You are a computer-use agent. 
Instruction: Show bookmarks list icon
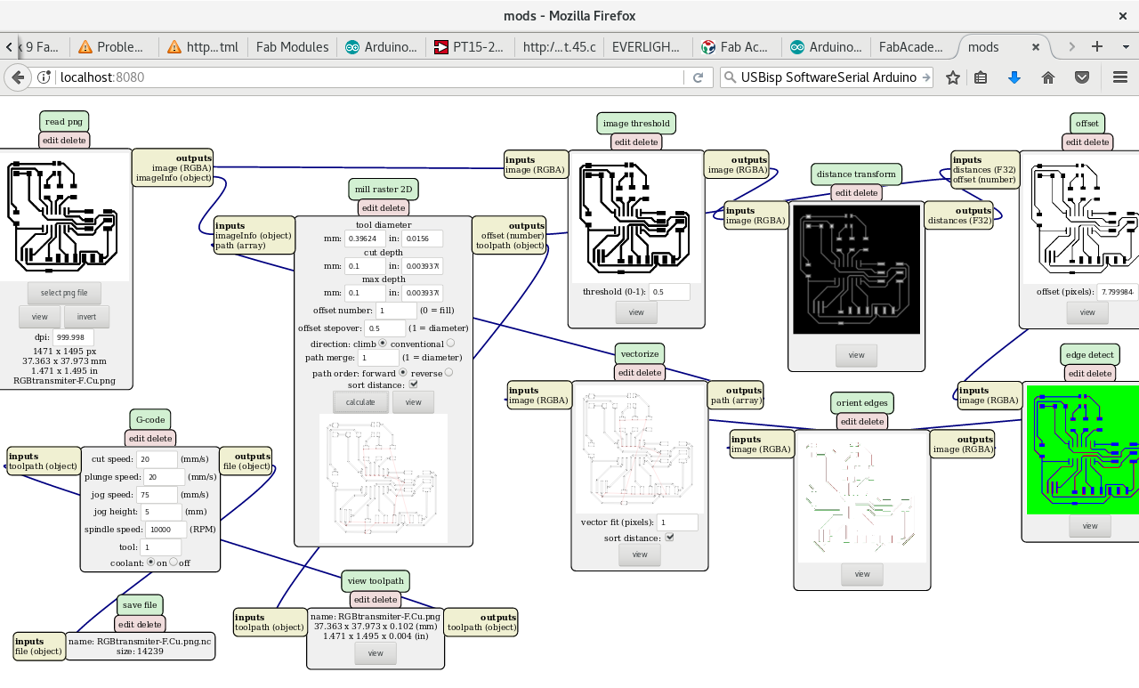pyautogui.click(x=981, y=77)
